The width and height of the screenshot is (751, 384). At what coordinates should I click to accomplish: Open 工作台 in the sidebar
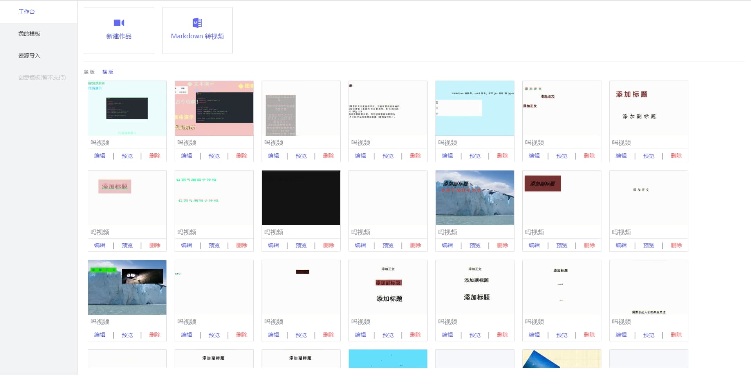(x=27, y=12)
